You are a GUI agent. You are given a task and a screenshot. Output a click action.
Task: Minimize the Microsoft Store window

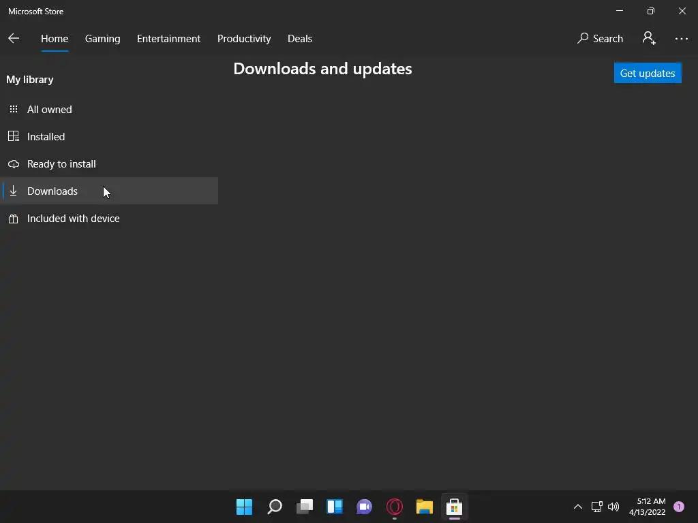pos(619,11)
